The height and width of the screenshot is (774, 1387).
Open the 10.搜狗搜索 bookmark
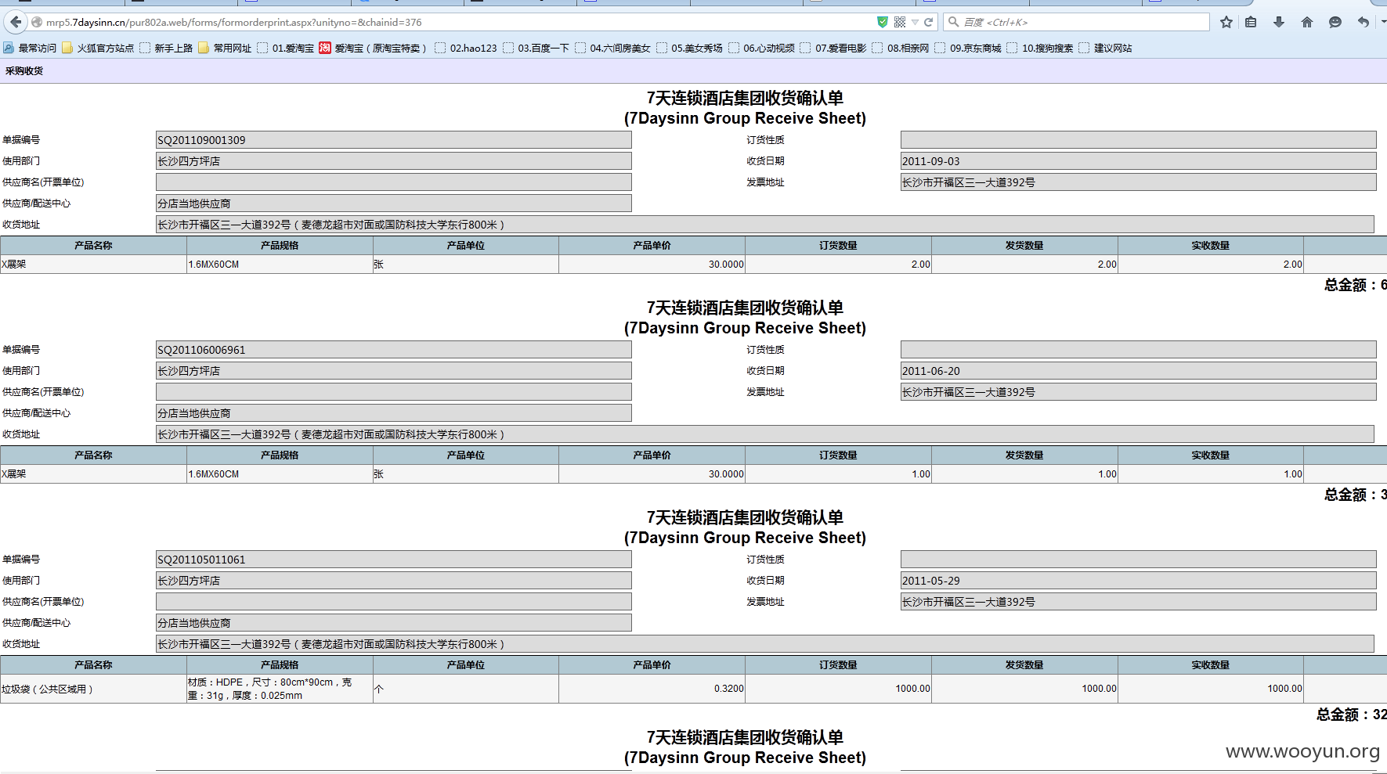click(x=1041, y=49)
